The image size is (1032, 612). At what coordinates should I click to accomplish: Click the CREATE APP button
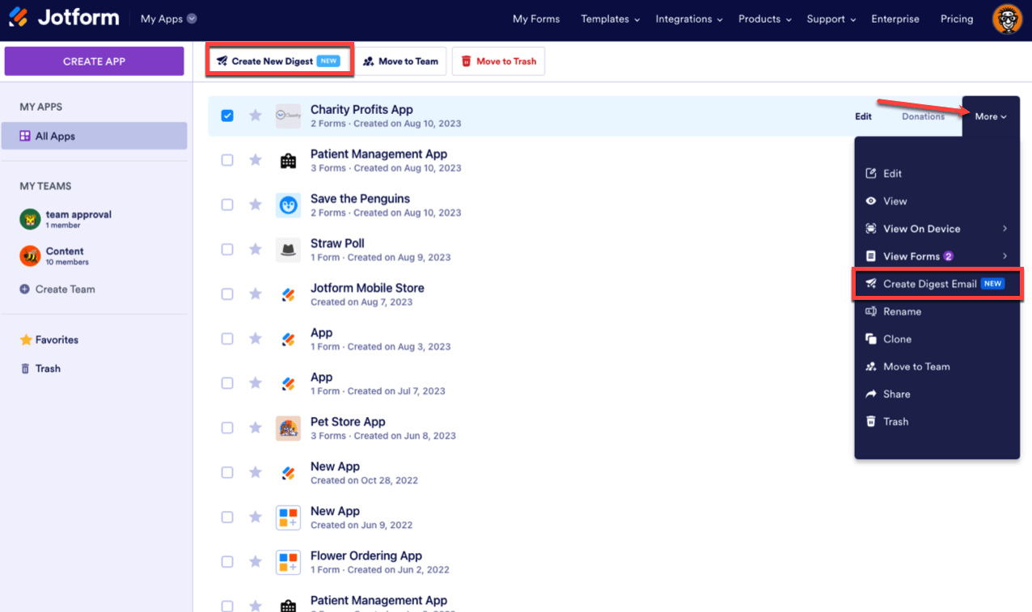[x=94, y=61]
